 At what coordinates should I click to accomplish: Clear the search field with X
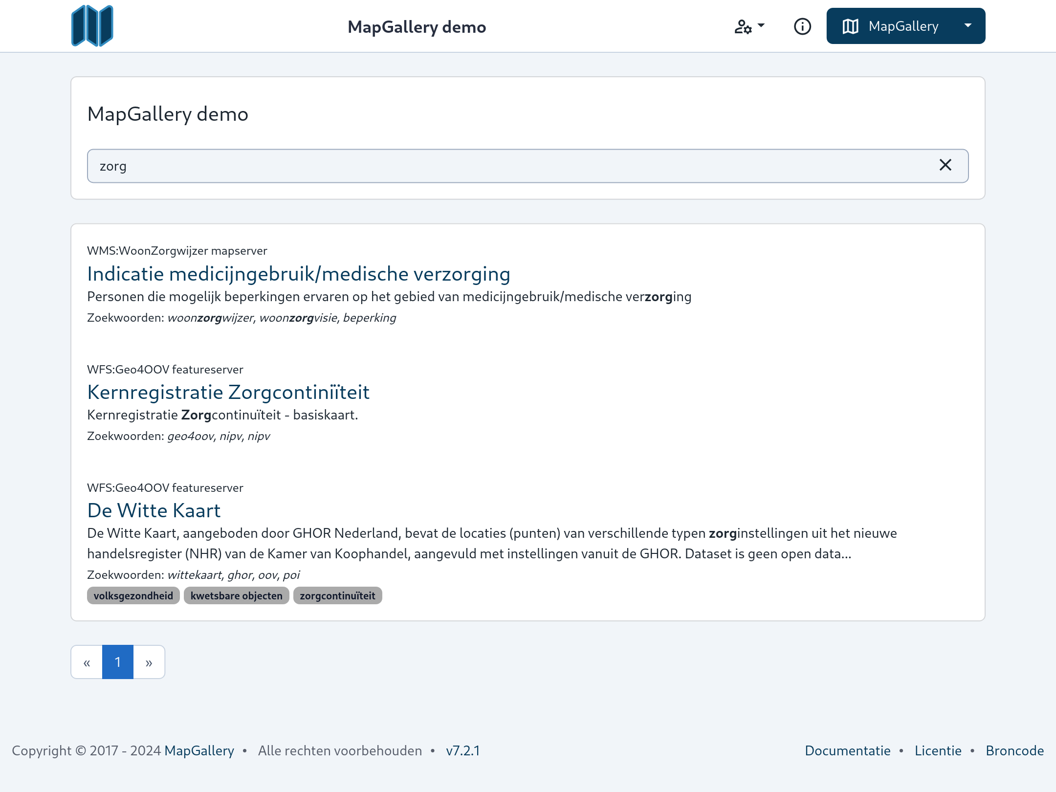click(945, 165)
